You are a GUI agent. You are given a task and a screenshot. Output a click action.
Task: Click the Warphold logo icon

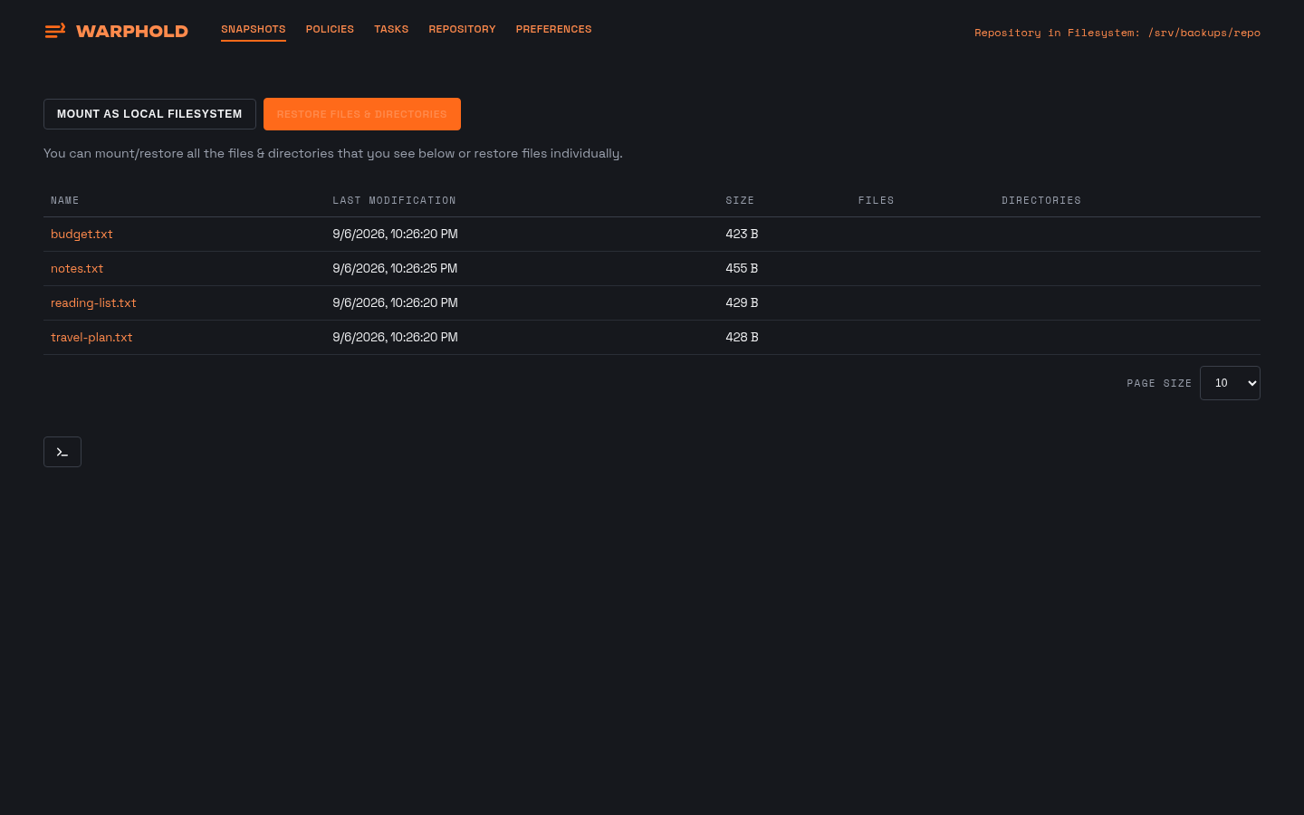click(x=55, y=32)
